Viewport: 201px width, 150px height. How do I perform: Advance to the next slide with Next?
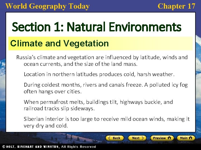pos(137,138)
